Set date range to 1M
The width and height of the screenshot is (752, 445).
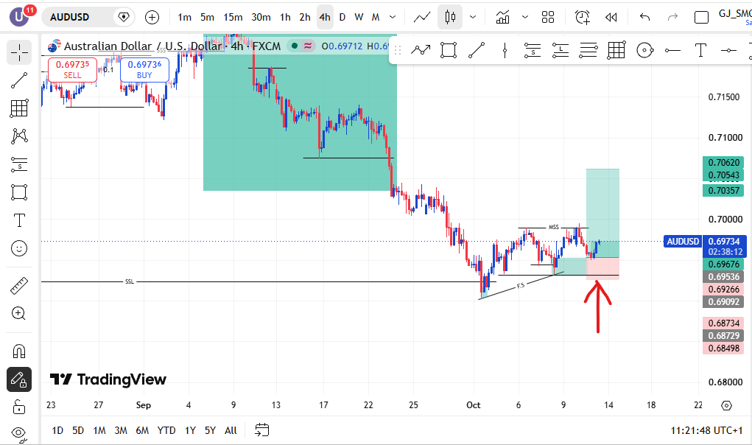[x=99, y=430]
